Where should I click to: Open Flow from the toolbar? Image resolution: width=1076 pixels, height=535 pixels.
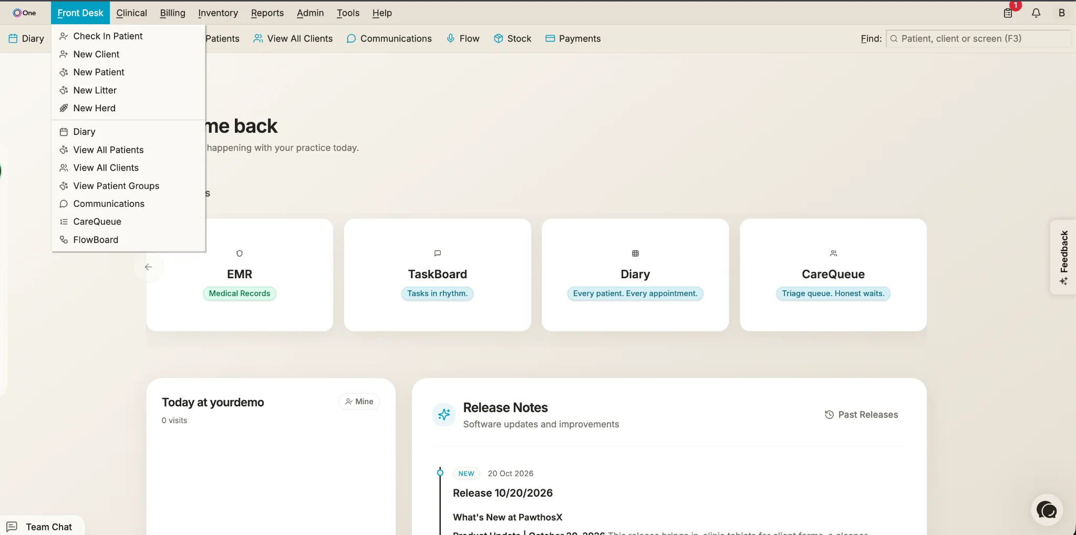click(x=463, y=38)
